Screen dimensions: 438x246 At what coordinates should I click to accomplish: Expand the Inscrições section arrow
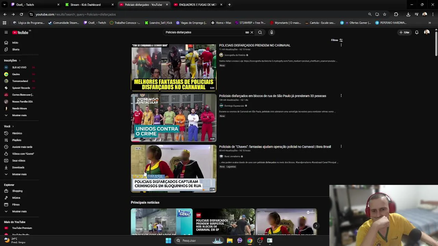(x=20, y=60)
